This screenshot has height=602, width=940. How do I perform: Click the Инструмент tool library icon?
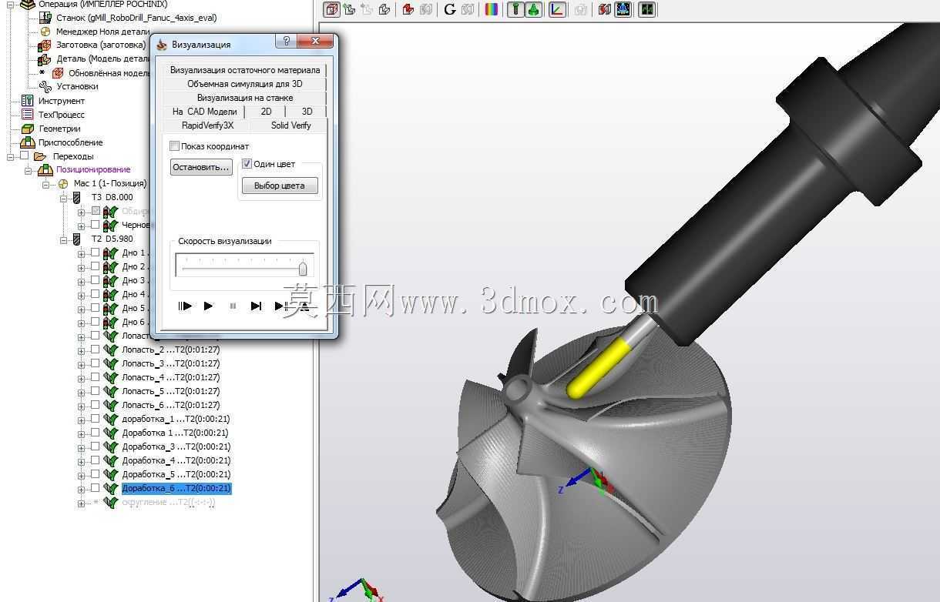click(28, 101)
